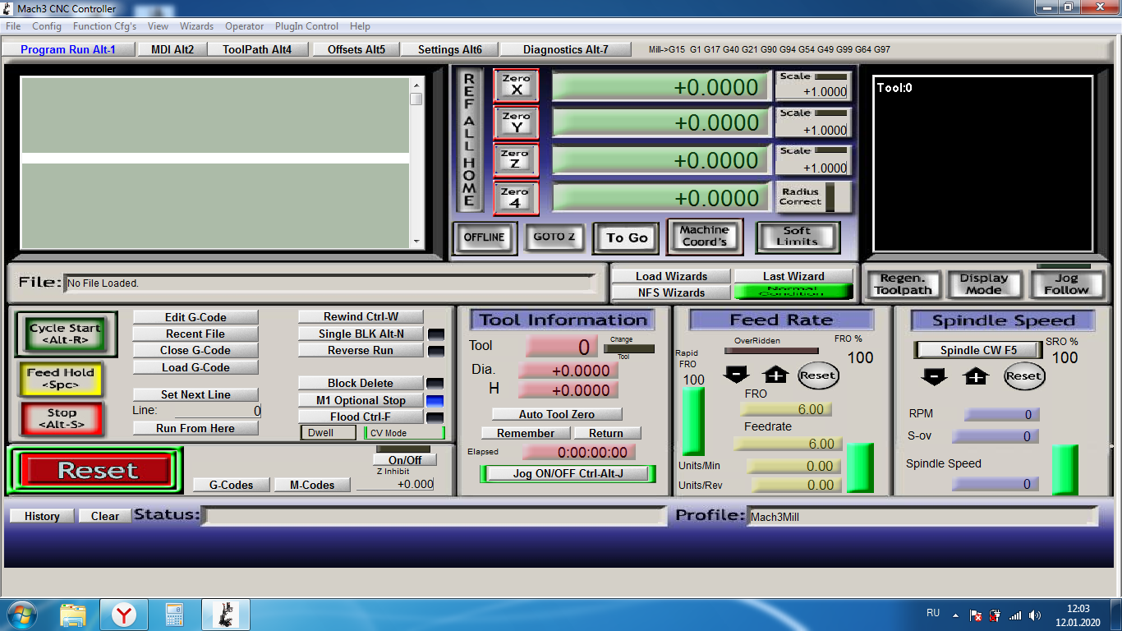
Task: Click the Spindle Speed green bar
Action: coord(1065,470)
